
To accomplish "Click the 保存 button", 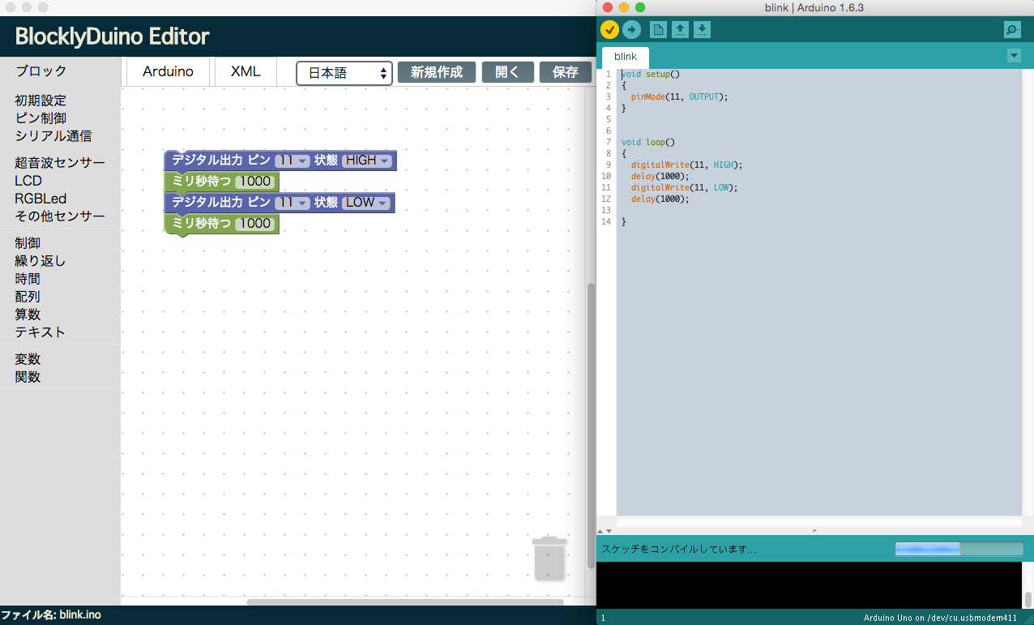I will click(x=566, y=72).
